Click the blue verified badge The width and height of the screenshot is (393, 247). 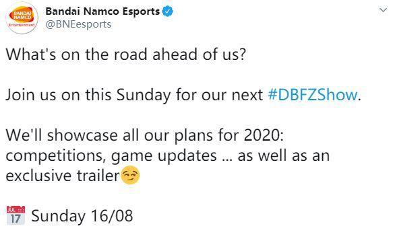(x=168, y=11)
